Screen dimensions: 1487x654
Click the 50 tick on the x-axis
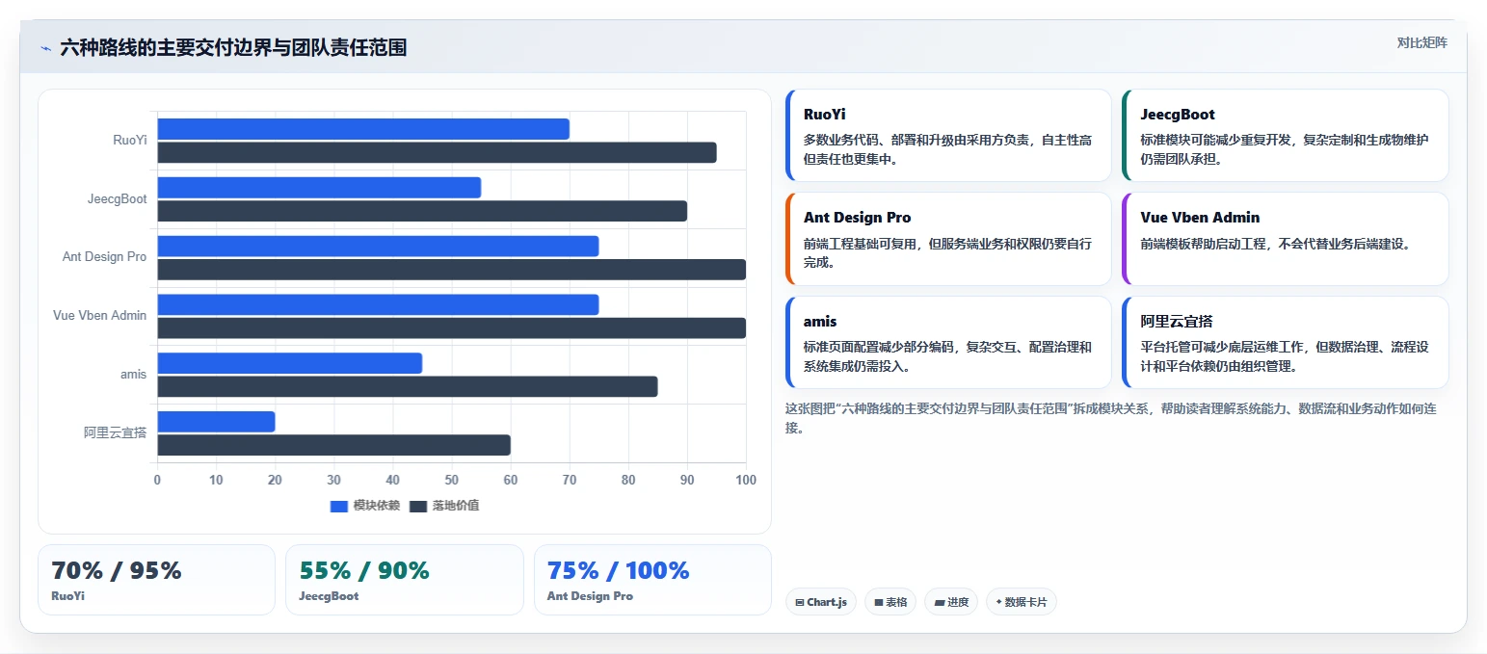tap(452, 480)
